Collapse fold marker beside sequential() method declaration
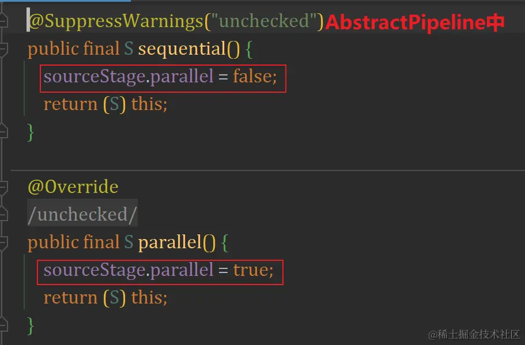 pos(4,49)
